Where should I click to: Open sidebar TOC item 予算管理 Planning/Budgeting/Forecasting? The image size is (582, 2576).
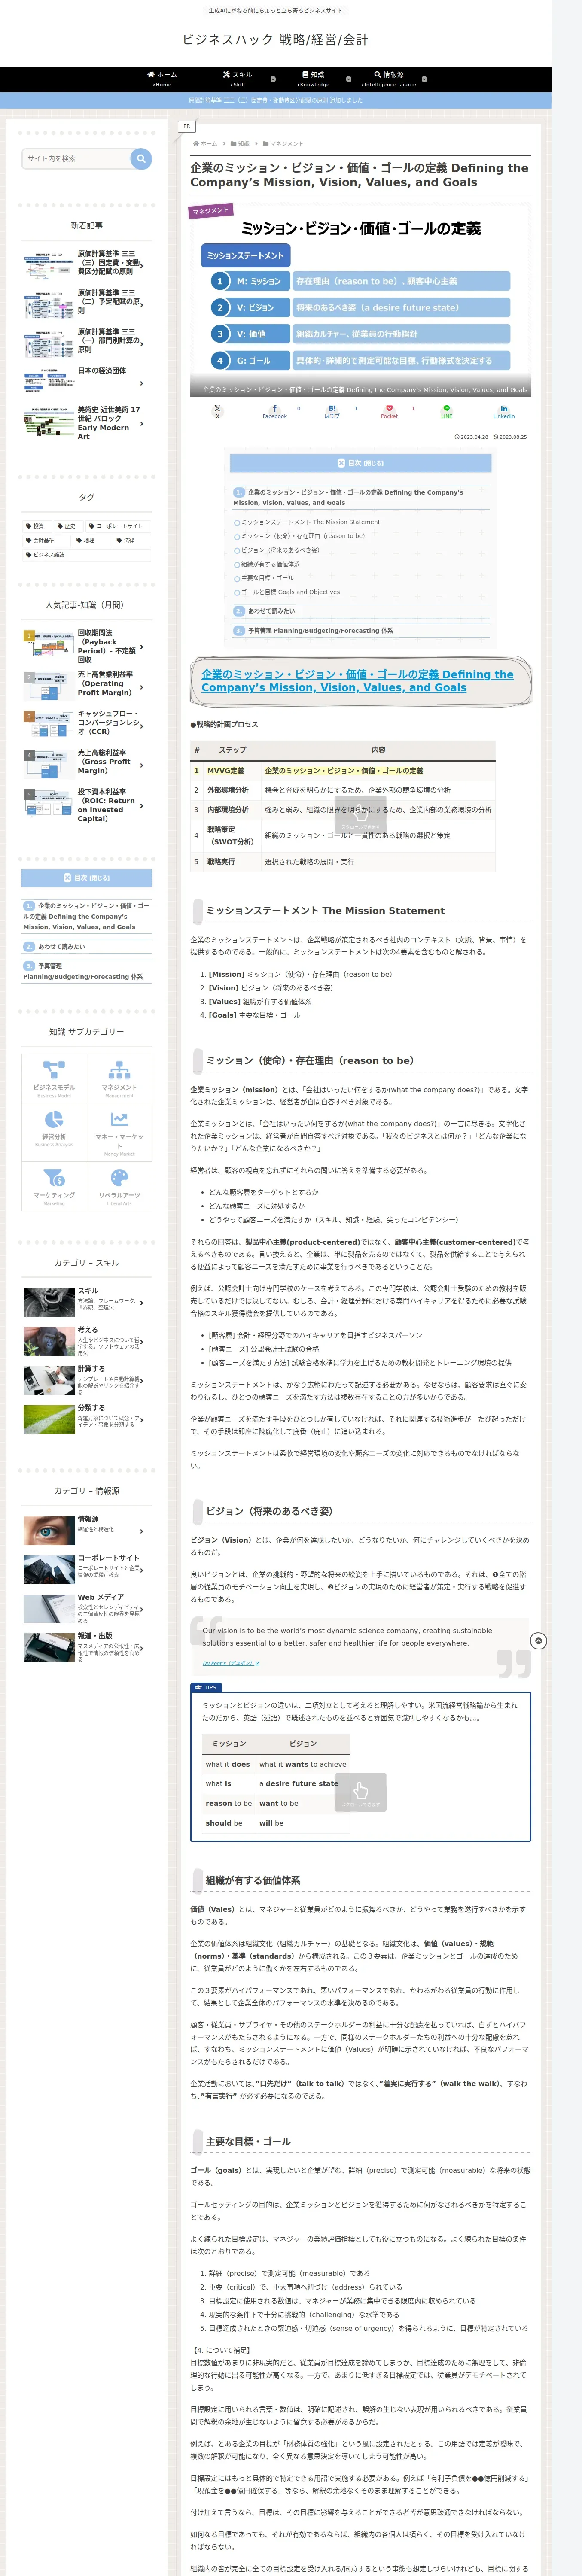click(83, 971)
